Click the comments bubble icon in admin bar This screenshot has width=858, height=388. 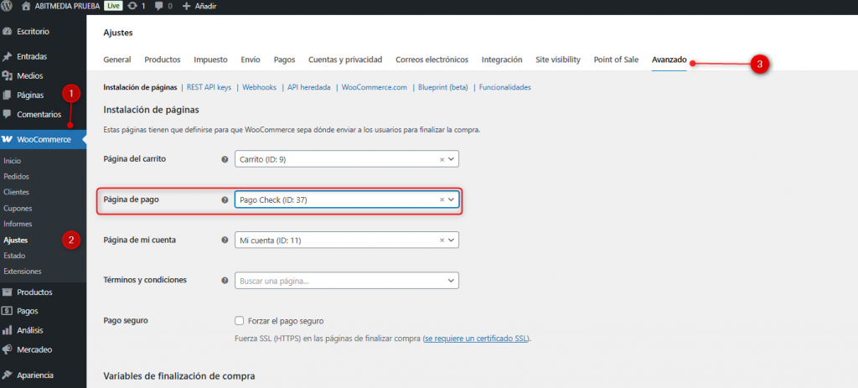pyautogui.click(x=160, y=6)
